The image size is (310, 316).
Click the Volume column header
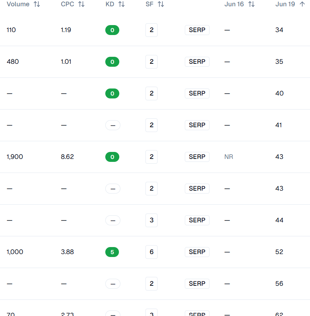pyautogui.click(x=18, y=4)
